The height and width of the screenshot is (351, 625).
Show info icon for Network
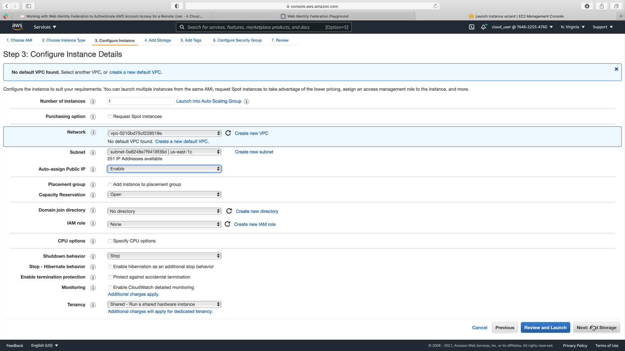tap(93, 132)
